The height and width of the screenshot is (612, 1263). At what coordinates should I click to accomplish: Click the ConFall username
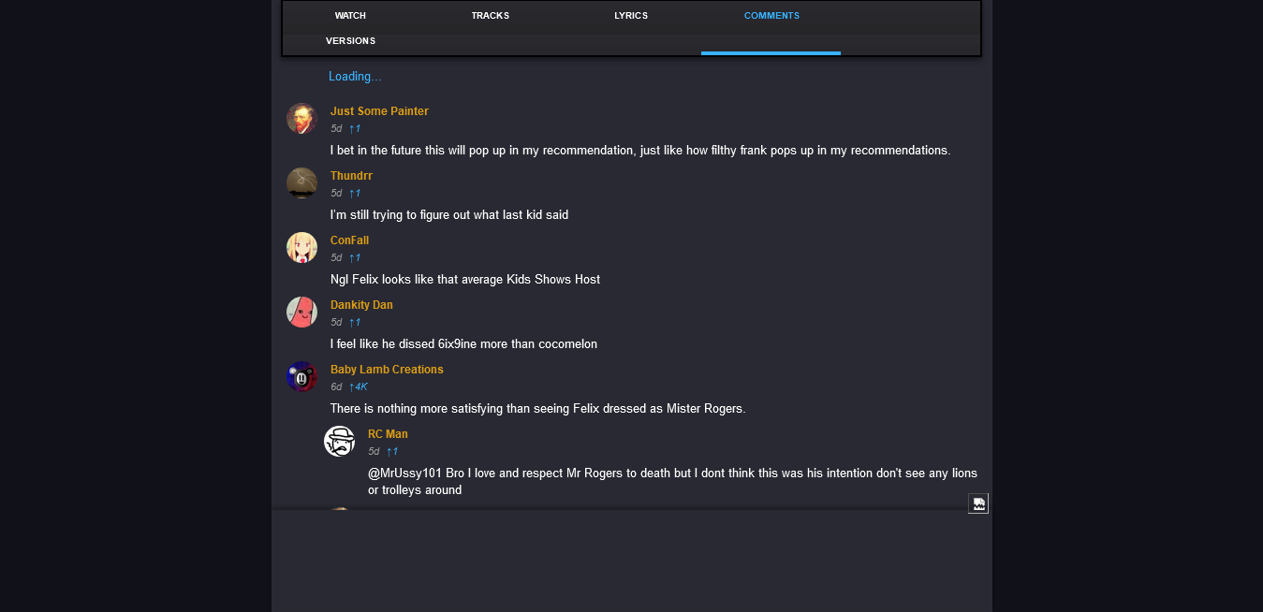[x=349, y=240]
